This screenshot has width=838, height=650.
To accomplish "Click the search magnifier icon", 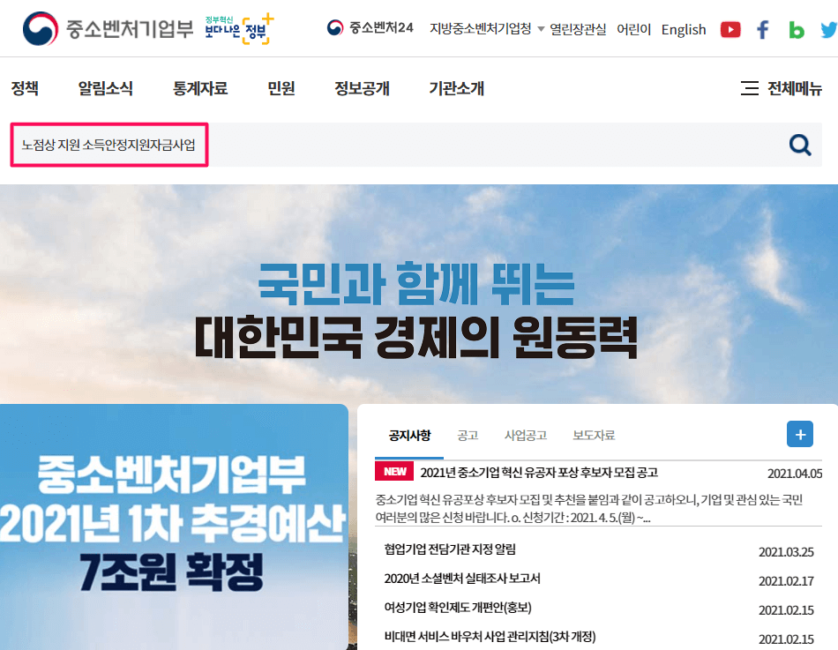I will pos(799,144).
